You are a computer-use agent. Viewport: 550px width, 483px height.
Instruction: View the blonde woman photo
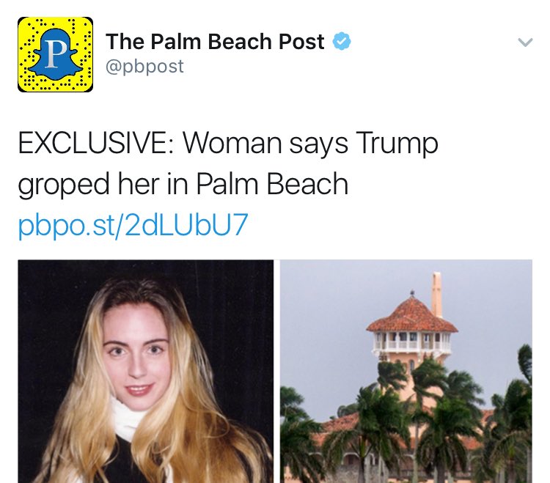coord(146,371)
